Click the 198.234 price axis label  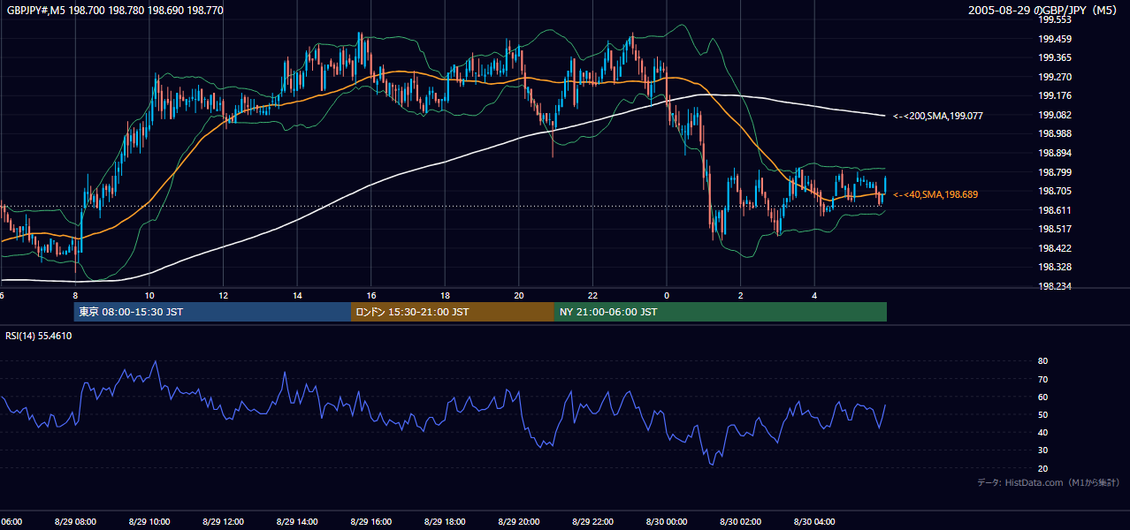click(x=1055, y=286)
